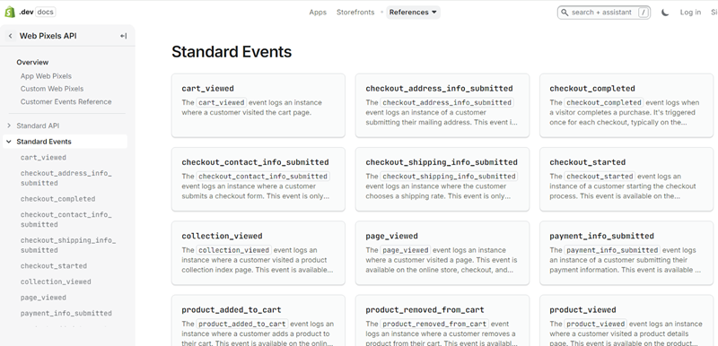This screenshot has height=346, width=718.
Task: Open page_viewed in the sidebar
Action: tap(43, 297)
